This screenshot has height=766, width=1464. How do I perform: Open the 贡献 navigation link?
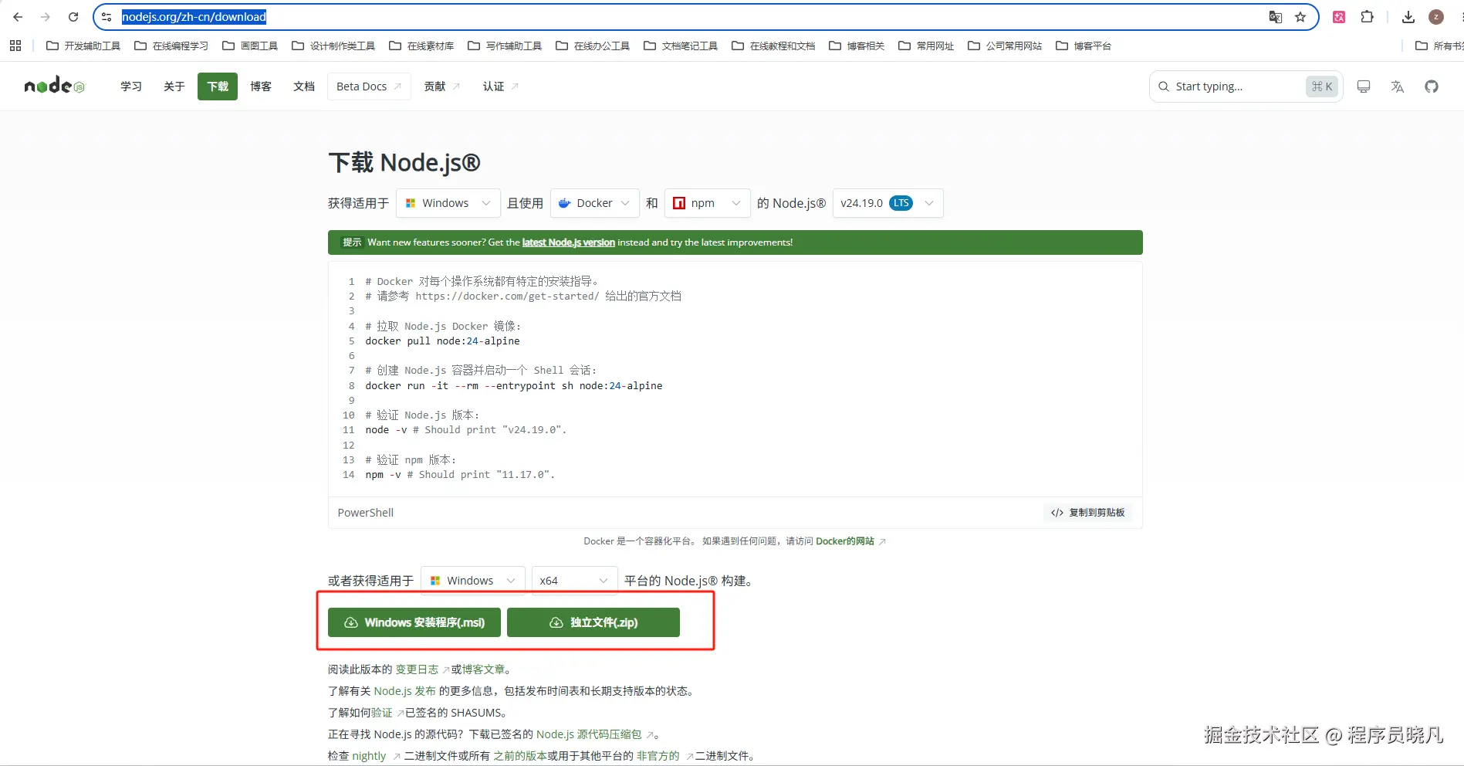pyautogui.click(x=441, y=86)
